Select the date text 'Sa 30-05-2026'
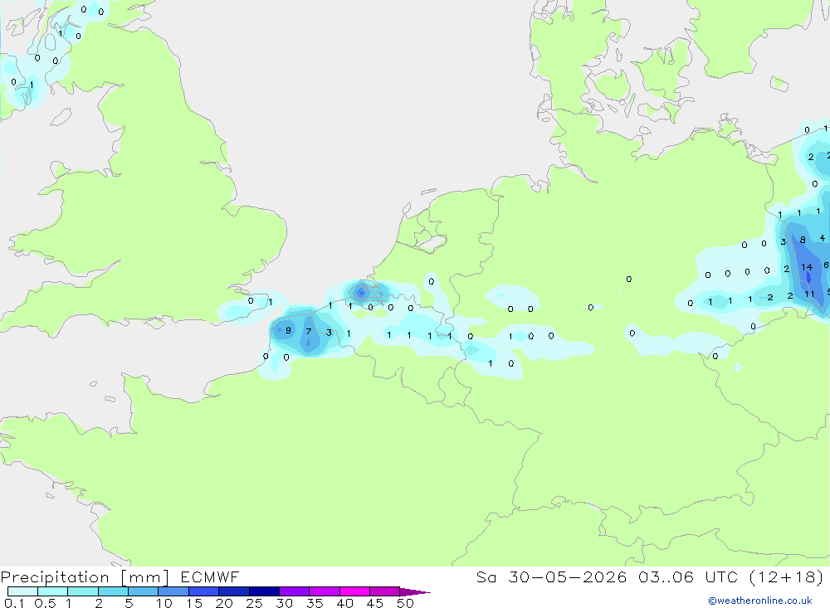830x608 pixels. tap(551, 576)
